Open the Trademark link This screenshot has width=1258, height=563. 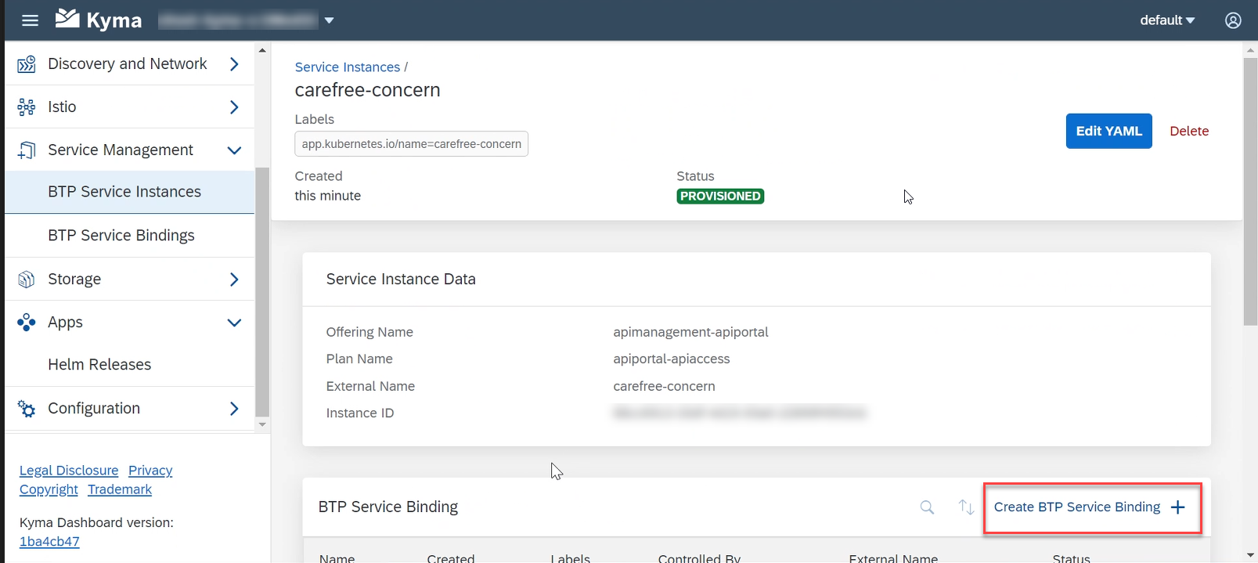point(120,489)
